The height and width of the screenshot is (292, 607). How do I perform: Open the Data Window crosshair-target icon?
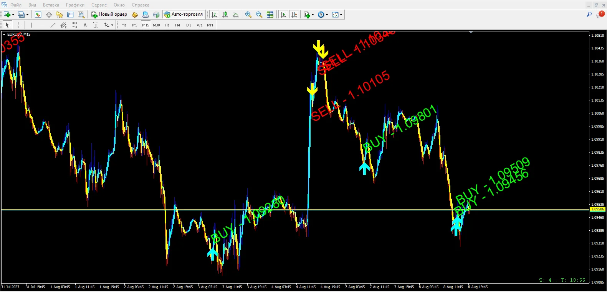click(x=49, y=15)
